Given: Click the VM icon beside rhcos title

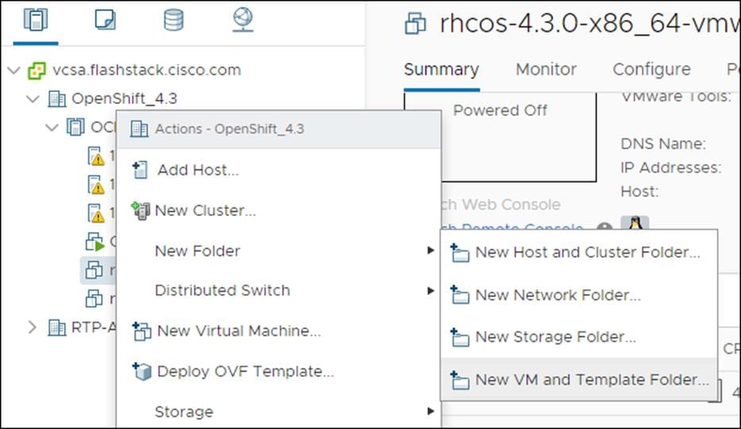Looking at the screenshot, I should 415,24.
